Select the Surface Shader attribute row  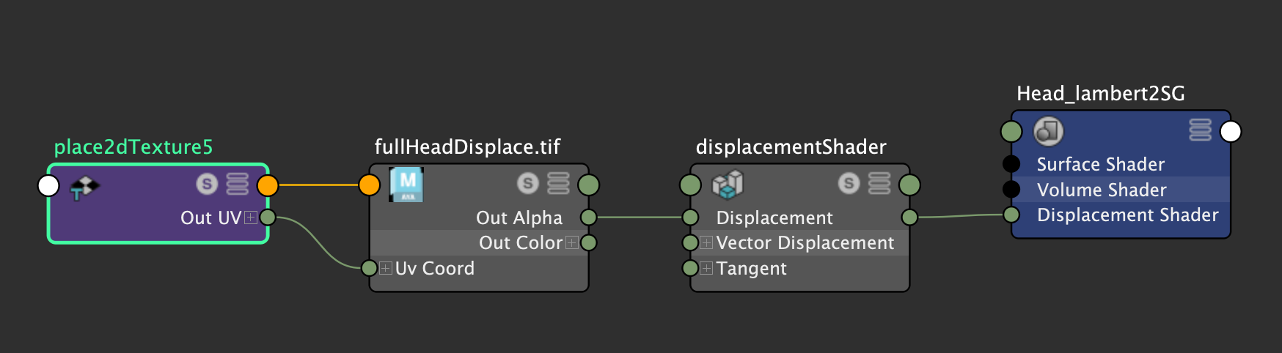click(x=1121, y=164)
